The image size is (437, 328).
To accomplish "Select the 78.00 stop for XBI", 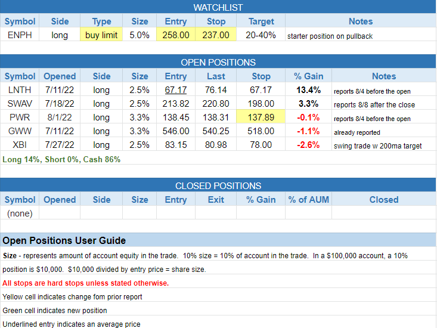I will (261, 145).
